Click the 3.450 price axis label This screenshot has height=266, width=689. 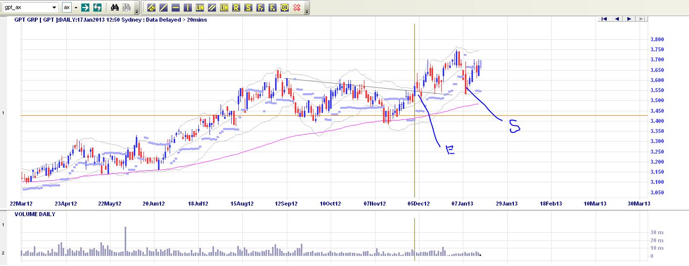[657, 111]
